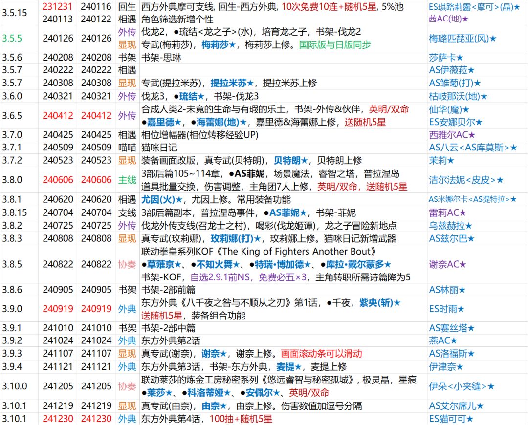Click the green 主线 type cell
The height and width of the screenshot is (425, 528).
(x=127, y=180)
